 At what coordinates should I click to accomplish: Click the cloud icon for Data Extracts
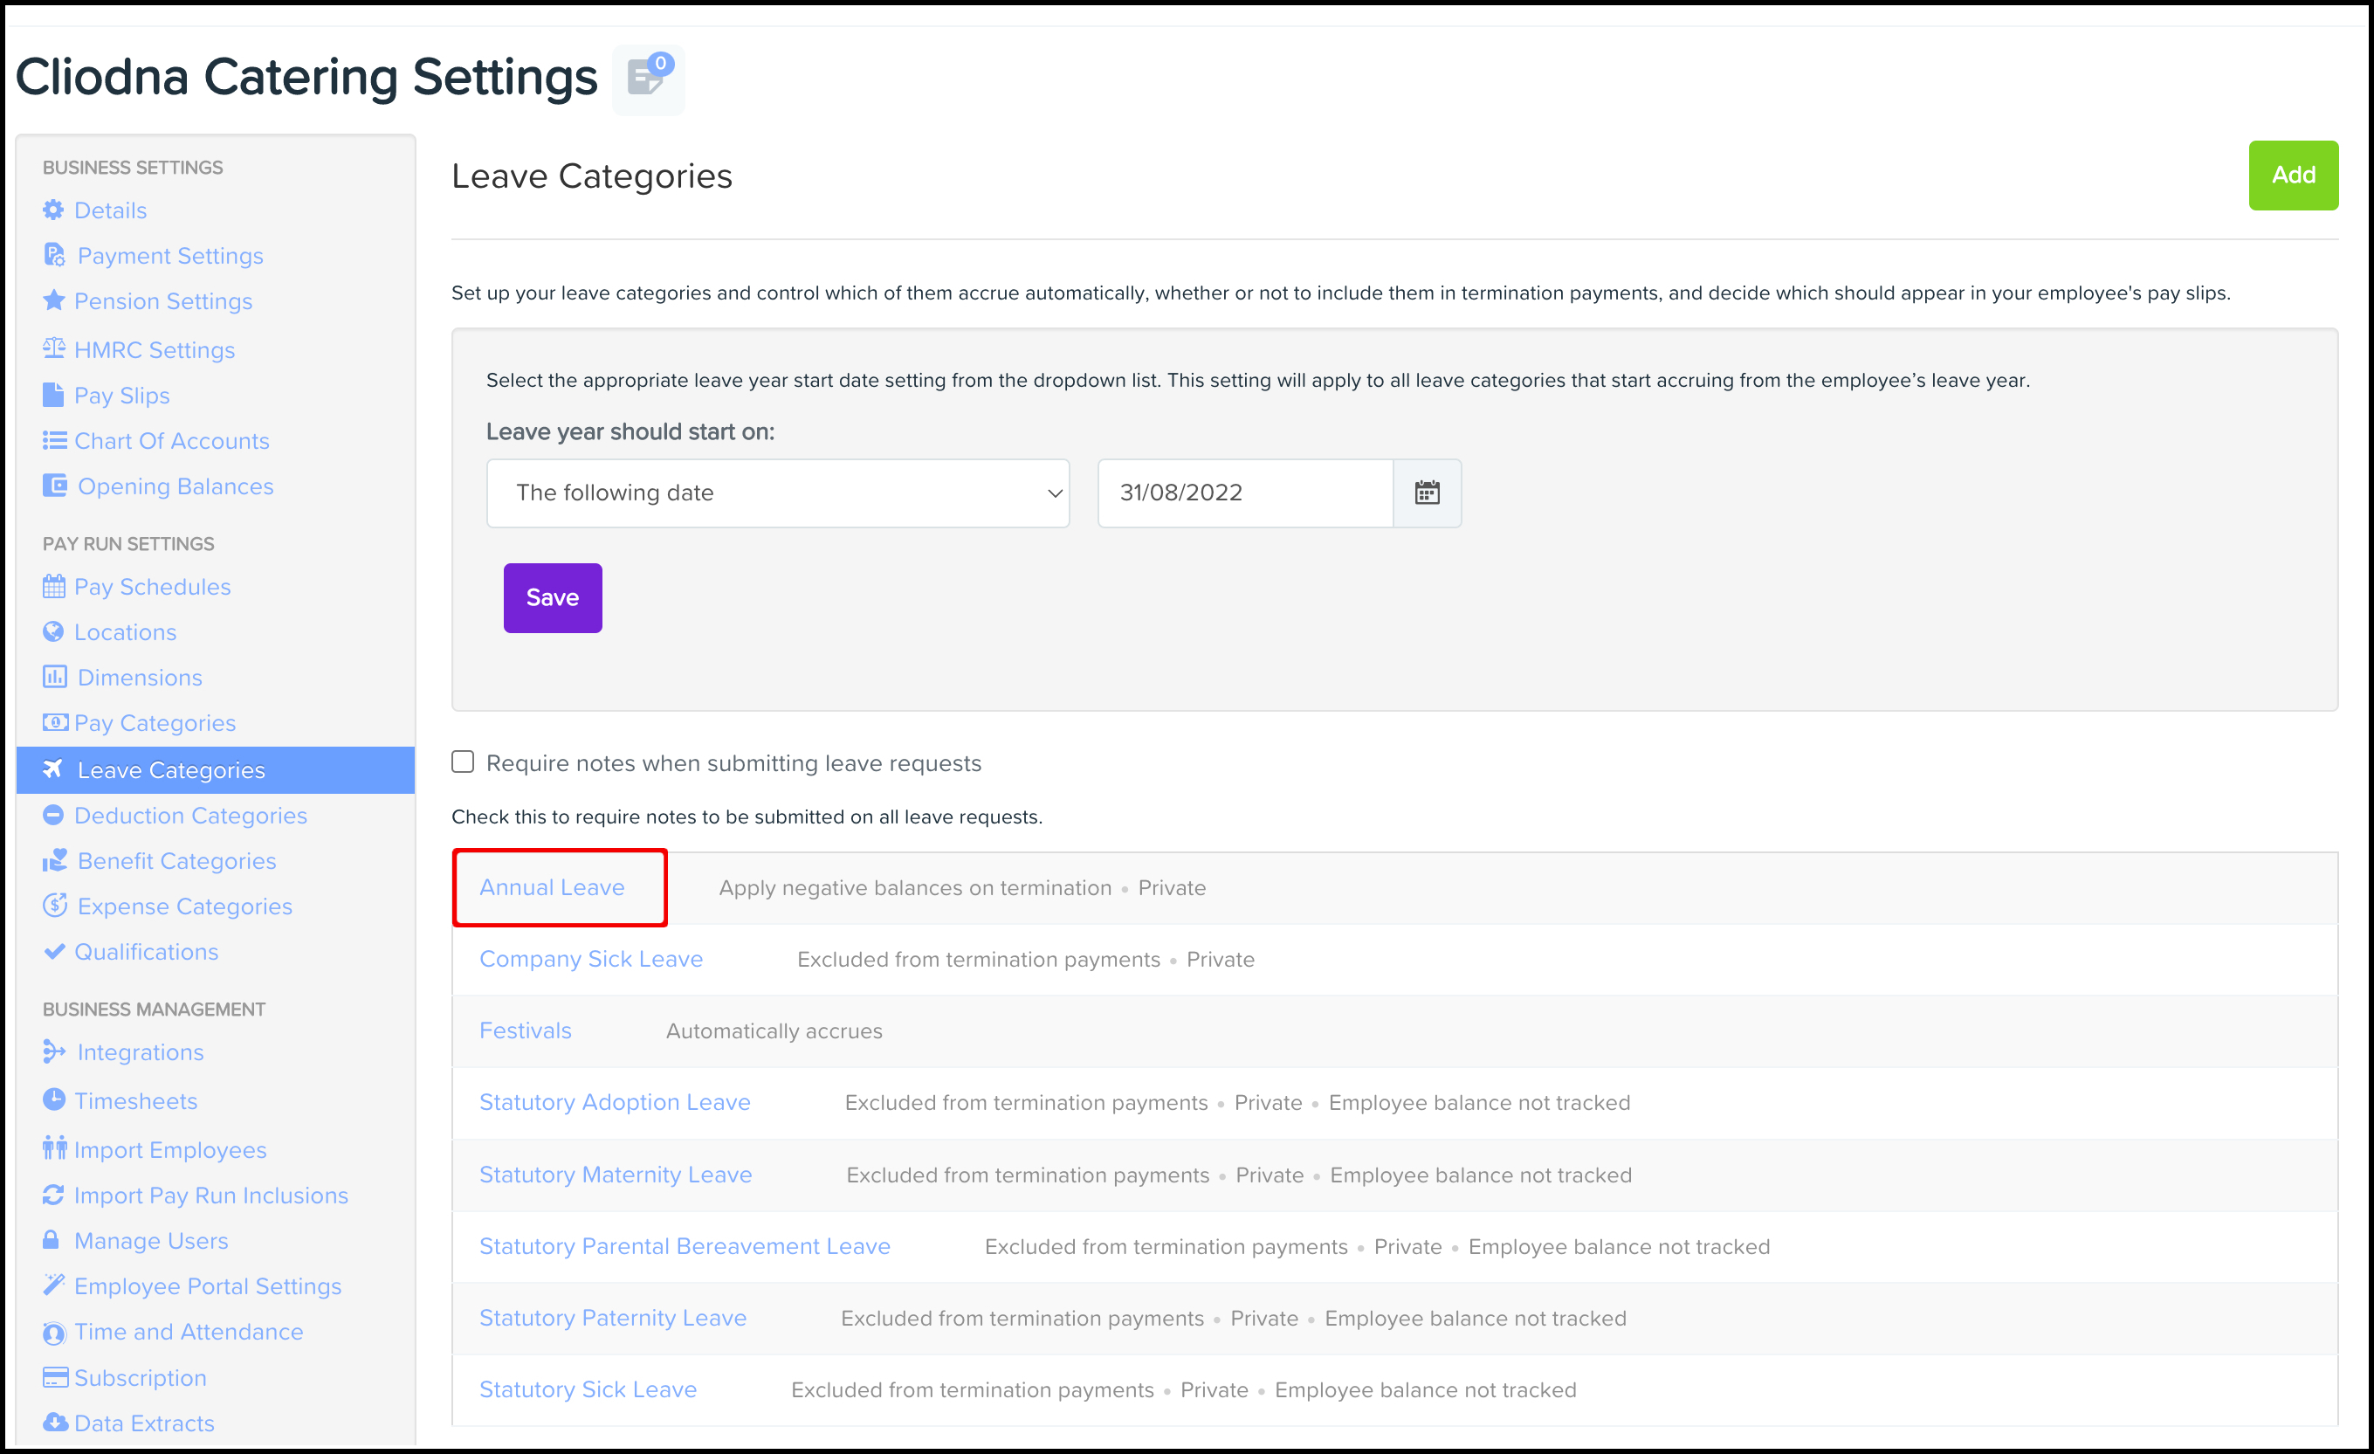point(54,1423)
